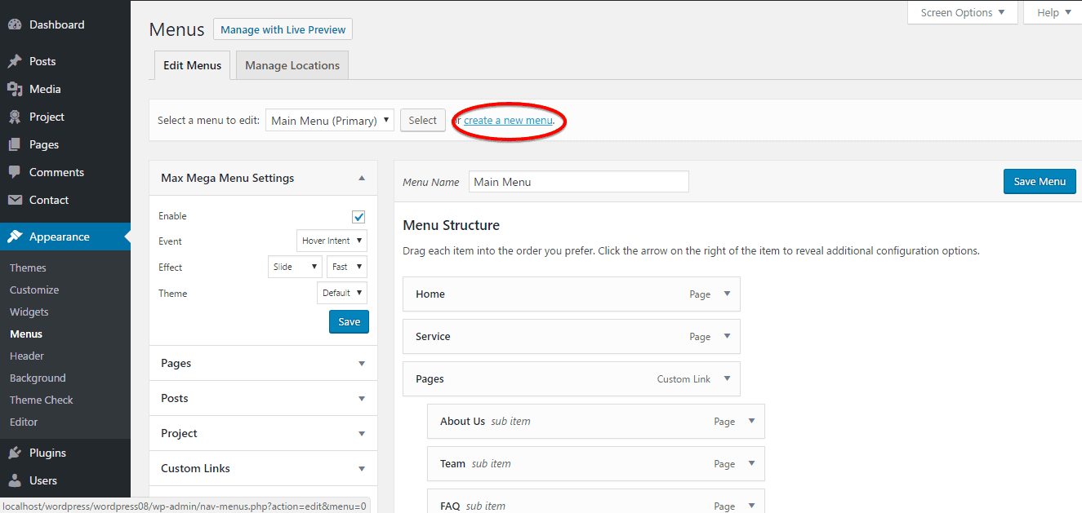Open Widgets in the Appearance submenu
This screenshot has height=513, width=1082.
29,312
